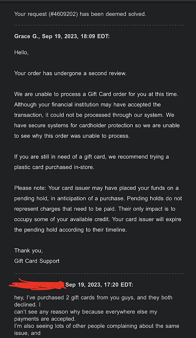
Task: Click the "Thank you," closing line
Action: click(28, 251)
